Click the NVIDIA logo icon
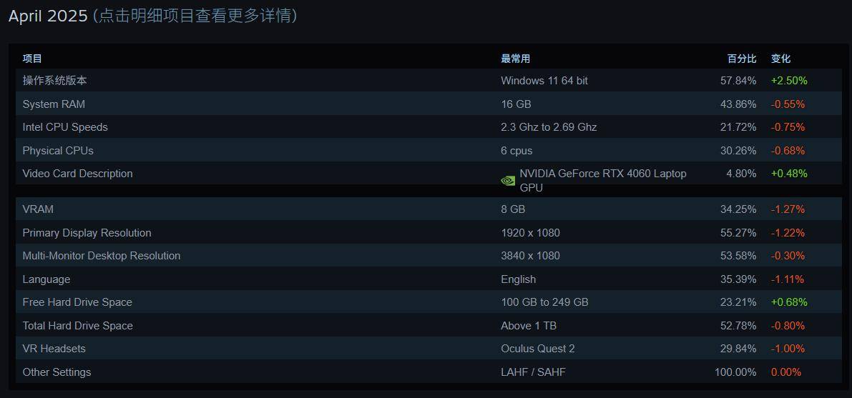 507,180
